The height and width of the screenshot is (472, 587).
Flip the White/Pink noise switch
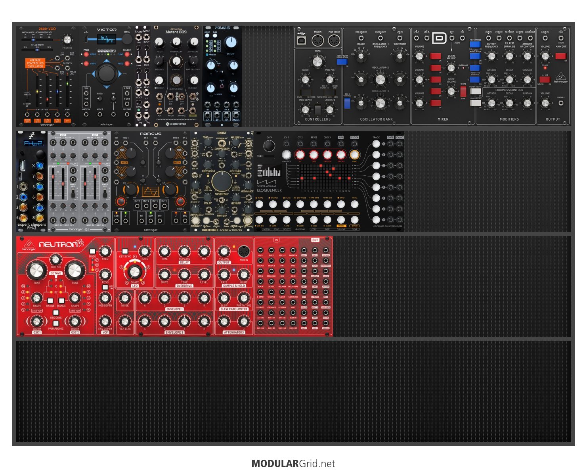coord(463,92)
